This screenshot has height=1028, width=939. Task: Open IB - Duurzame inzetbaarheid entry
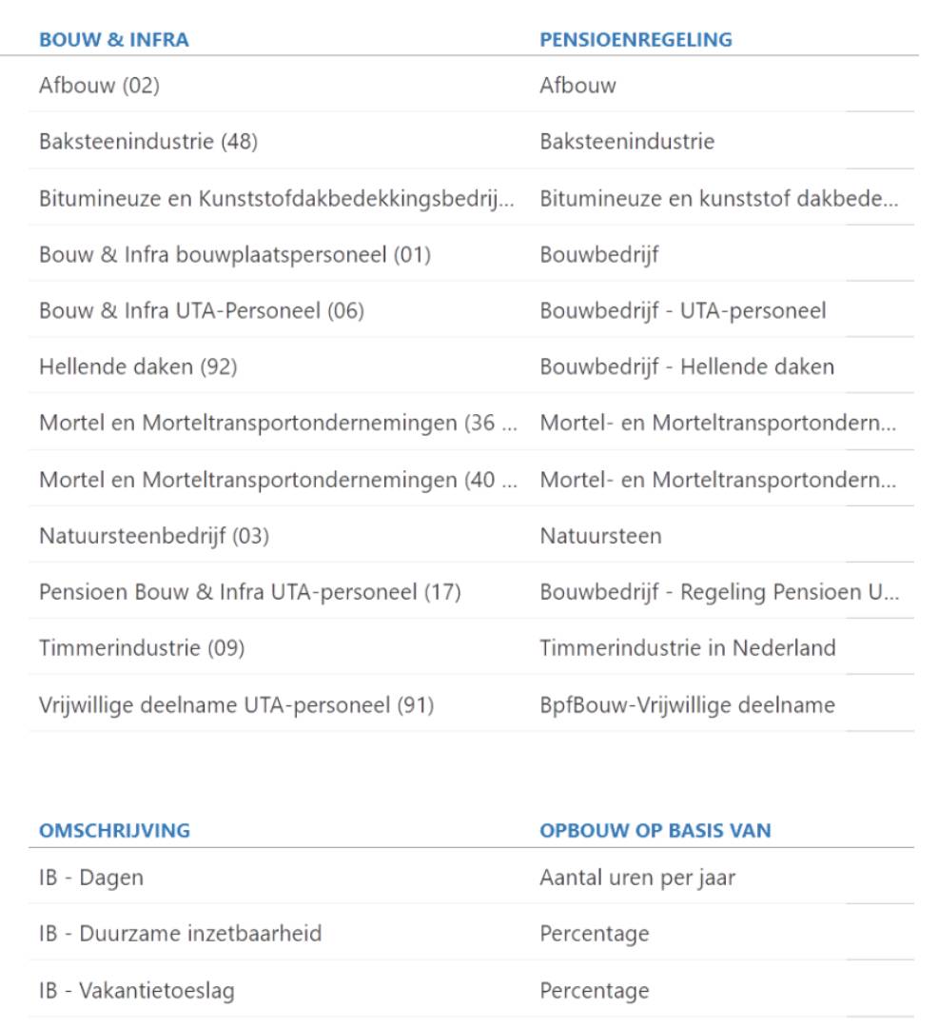(180, 934)
